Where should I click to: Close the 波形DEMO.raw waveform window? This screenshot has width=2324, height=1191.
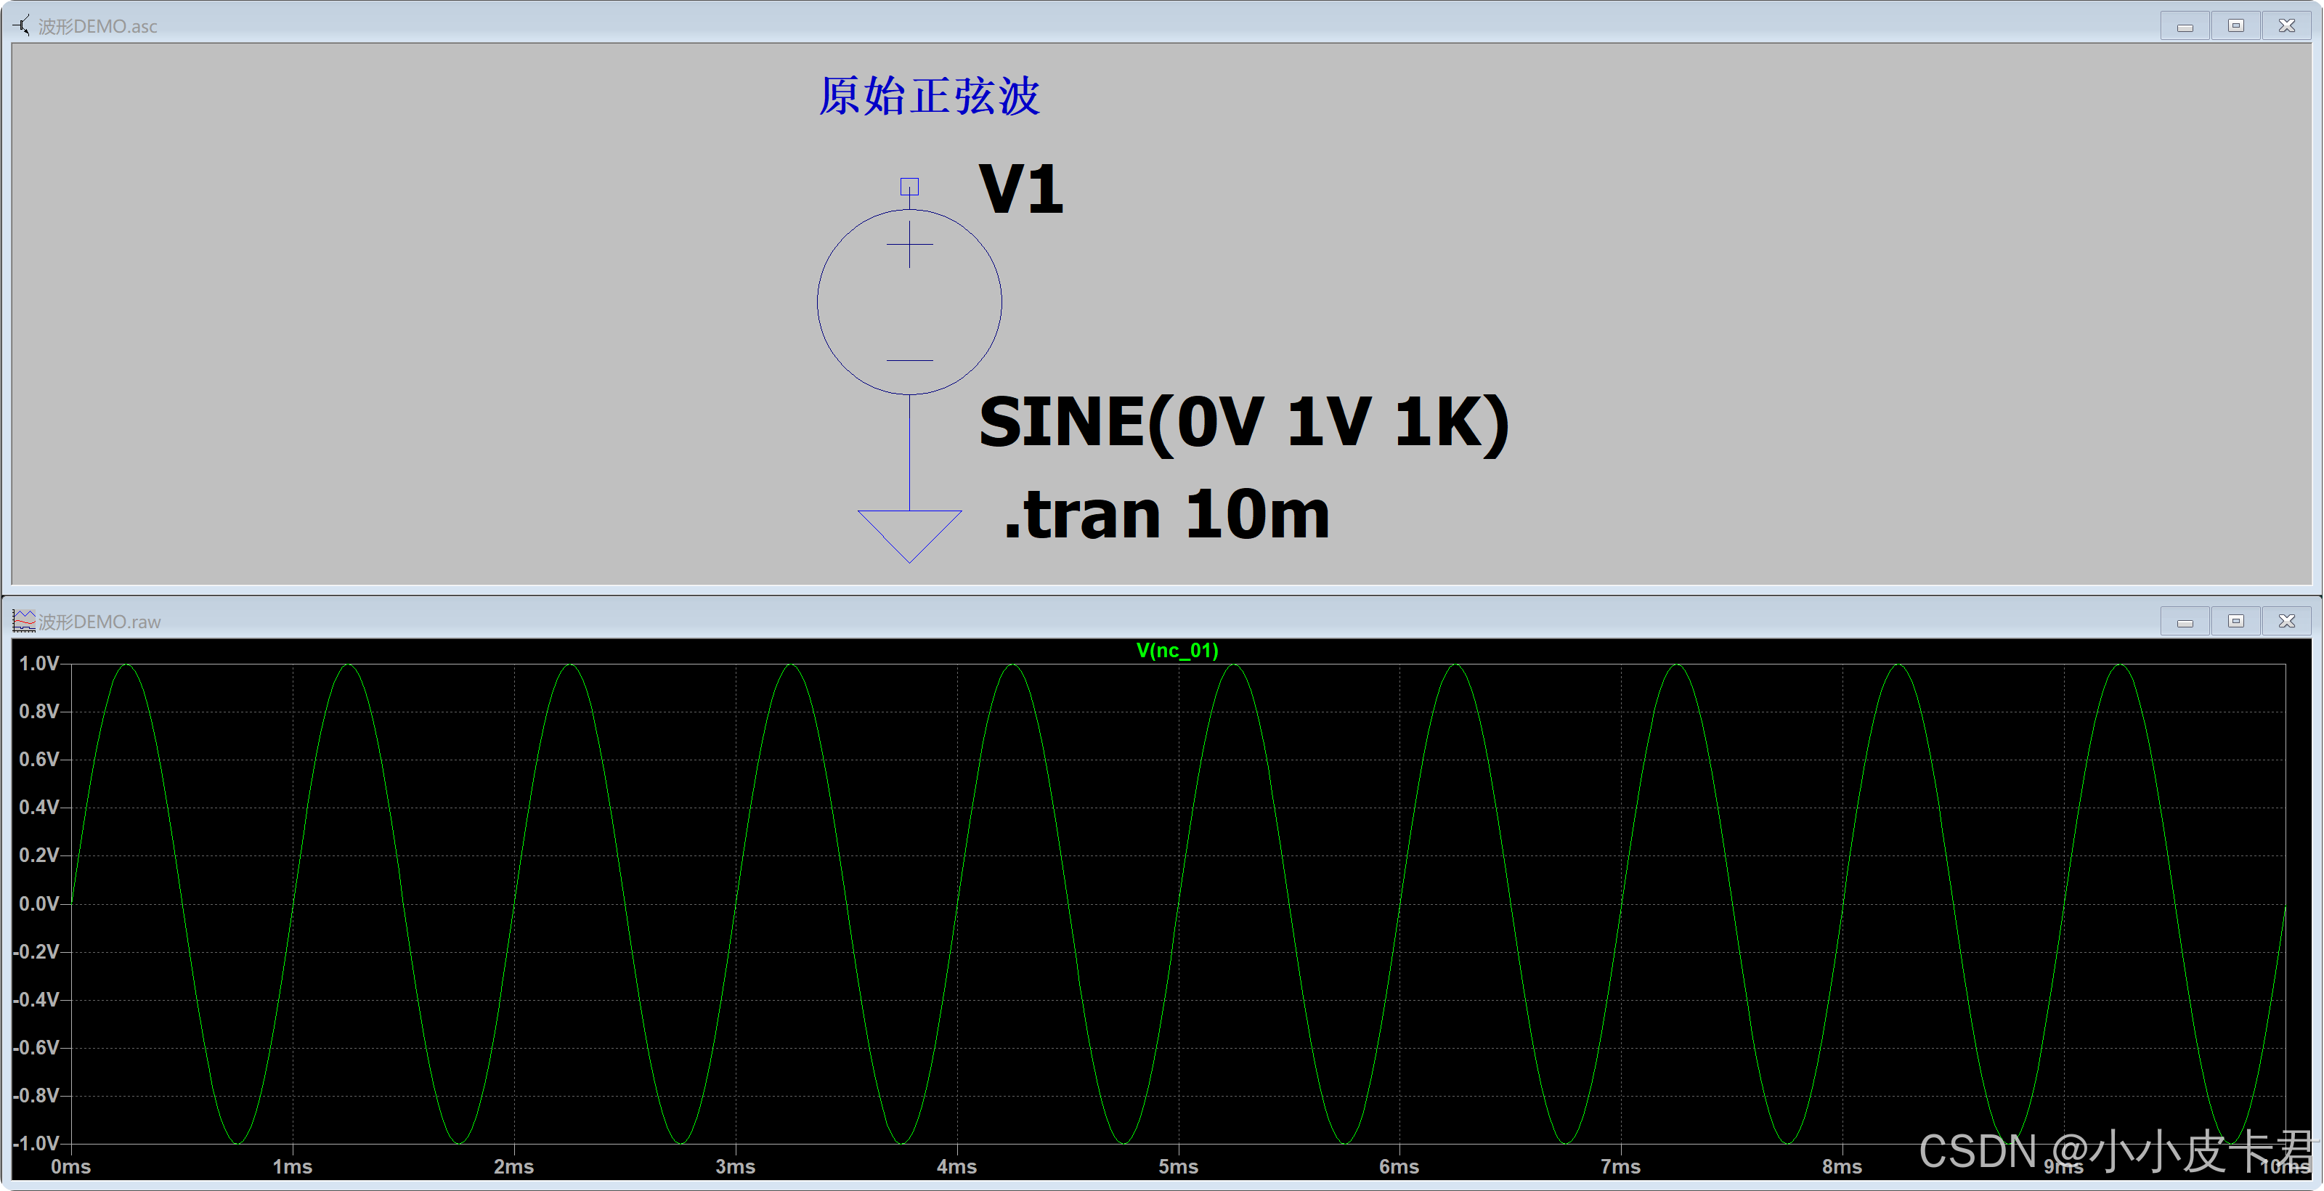2286,621
